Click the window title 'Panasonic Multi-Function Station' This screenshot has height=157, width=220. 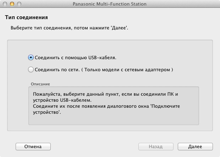[x=110, y=4]
